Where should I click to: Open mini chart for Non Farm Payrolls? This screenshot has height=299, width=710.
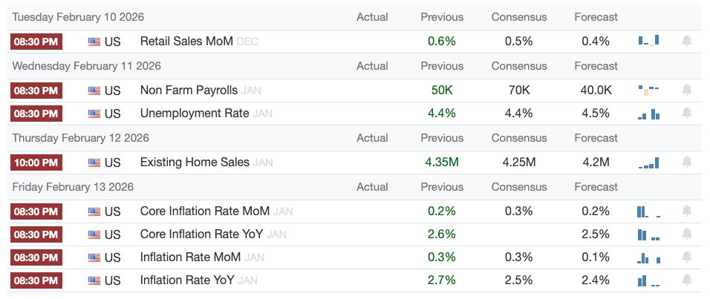tap(648, 90)
